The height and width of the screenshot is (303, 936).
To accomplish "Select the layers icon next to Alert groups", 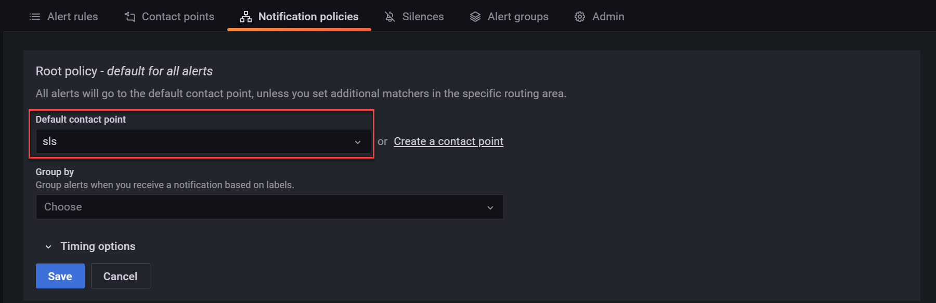I will [x=475, y=16].
